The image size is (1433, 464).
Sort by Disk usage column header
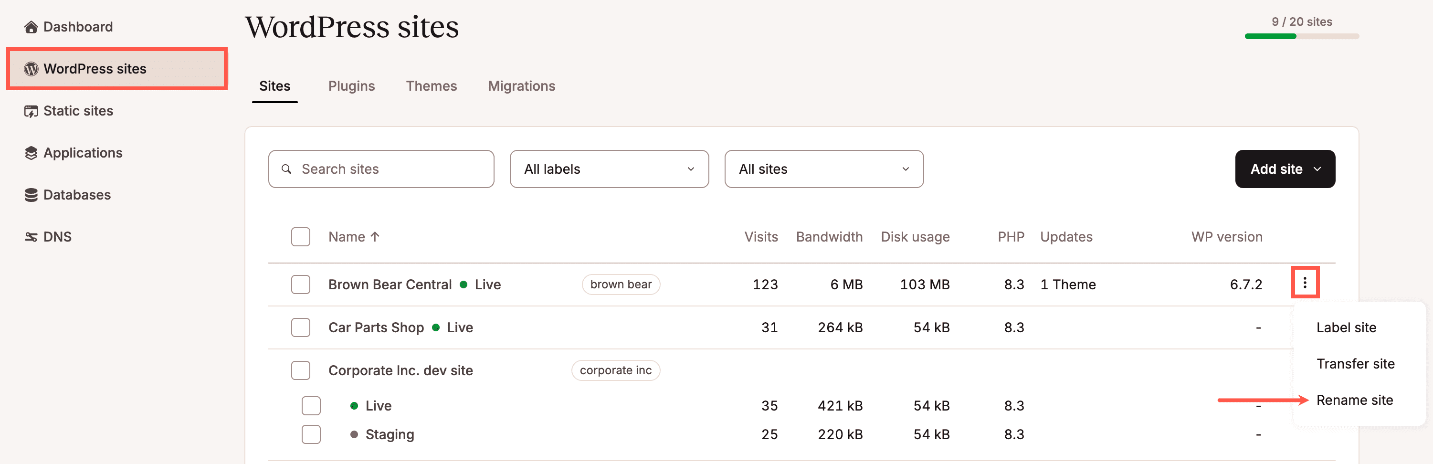pyautogui.click(x=915, y=236)
